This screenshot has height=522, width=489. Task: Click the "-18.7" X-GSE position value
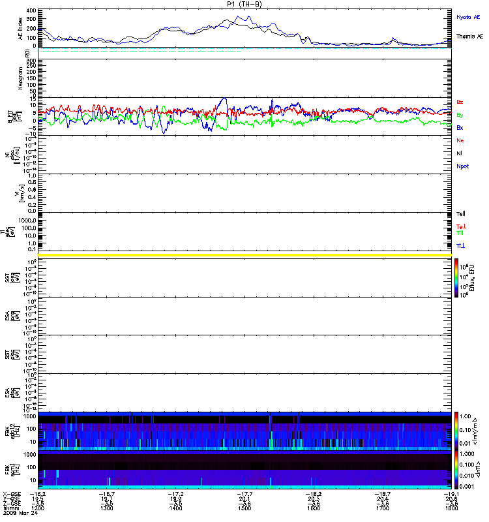tap(382, 494)
